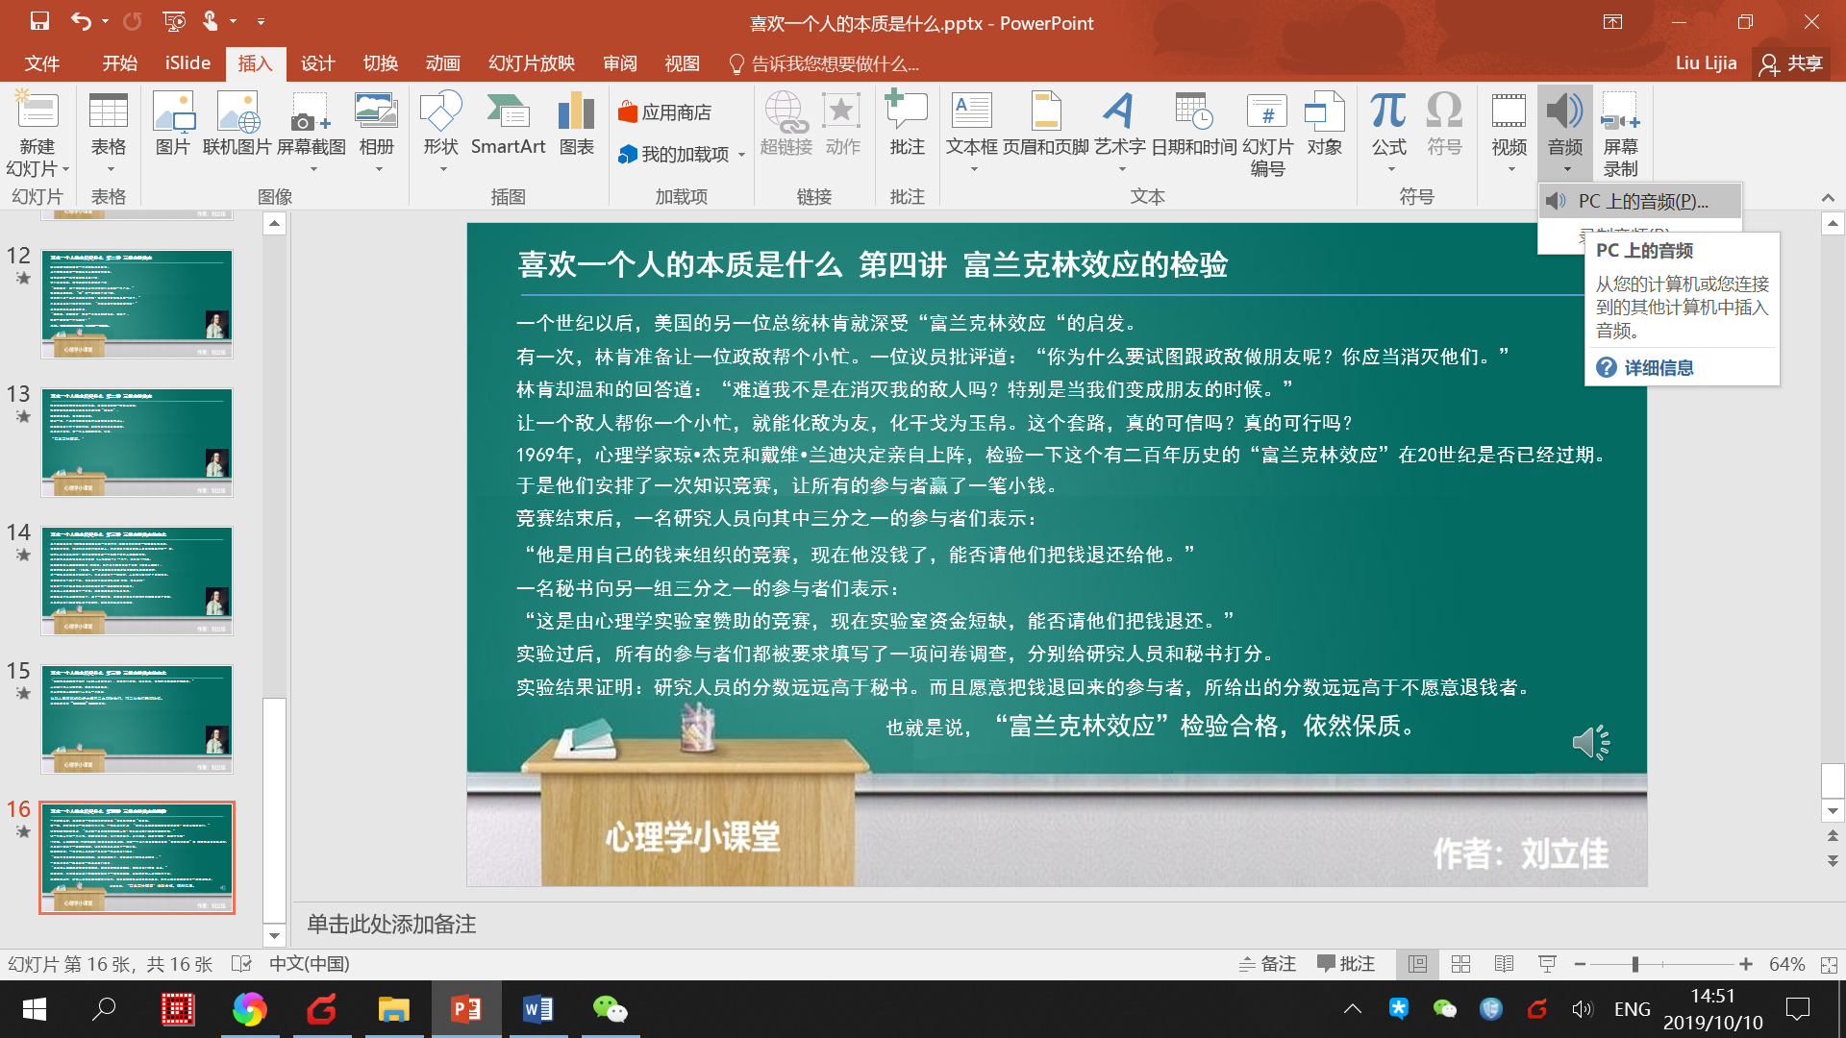Switch to the iSlide tab
Image resolution: width=1846 pixels, height=1038 pixels.
(187, 63)
